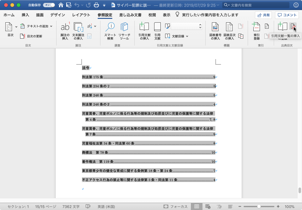Click the zoom out minus button

click(240, 207)
